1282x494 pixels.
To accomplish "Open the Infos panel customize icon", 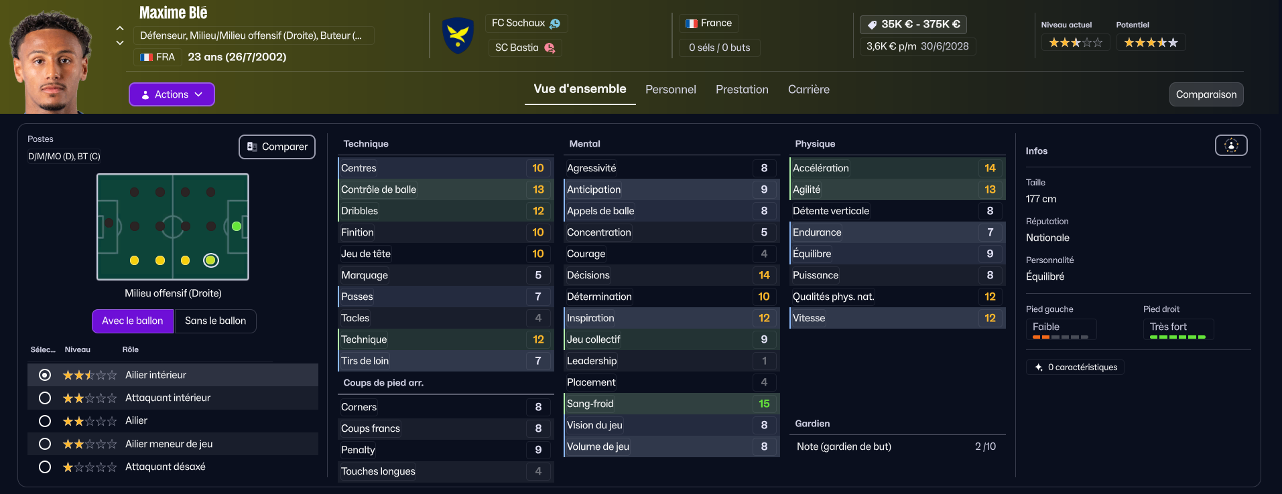I will pyautogui.click(x=1231, y=145).
